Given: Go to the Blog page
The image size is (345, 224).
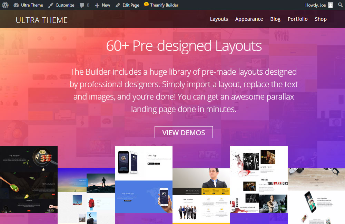Looking at the screenshot, I should [x=275, y=19].
